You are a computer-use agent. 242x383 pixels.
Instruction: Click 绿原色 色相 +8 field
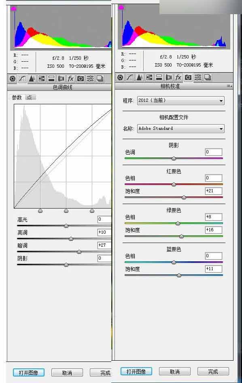(214, 217)
